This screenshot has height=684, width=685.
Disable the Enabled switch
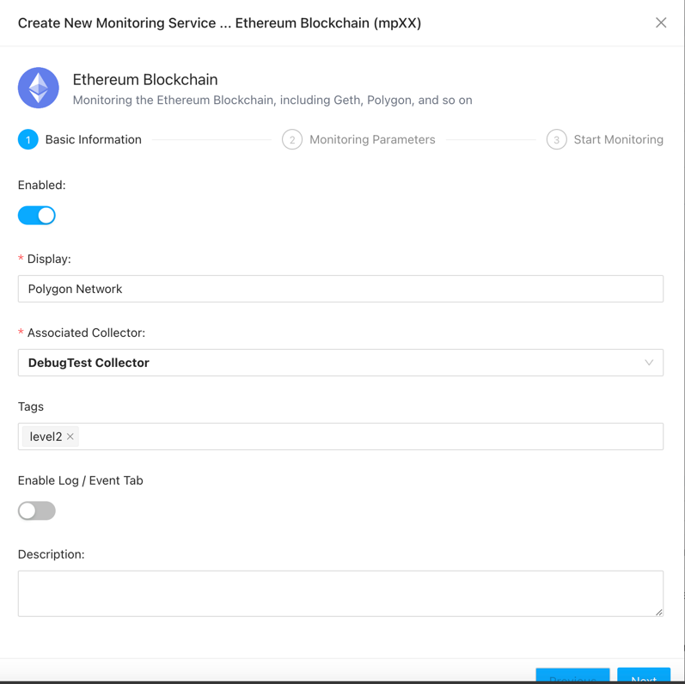37,216
